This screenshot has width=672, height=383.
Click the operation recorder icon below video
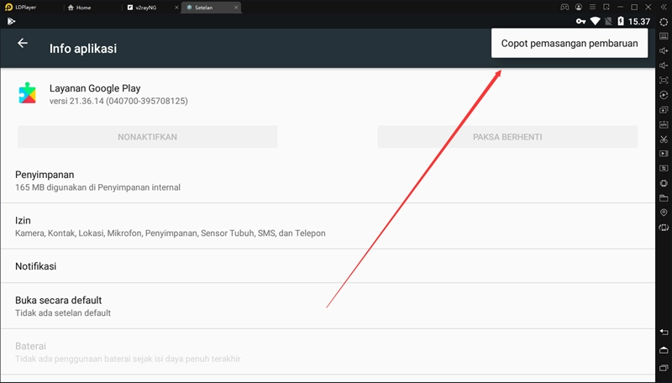point(664,168)
